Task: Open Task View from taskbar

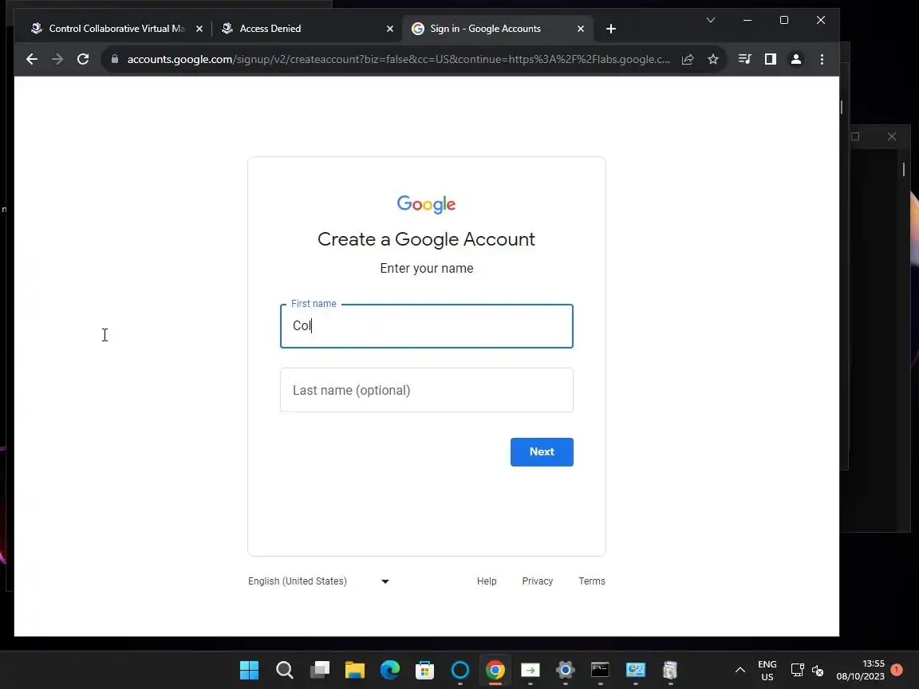Action: coord(319,670)
